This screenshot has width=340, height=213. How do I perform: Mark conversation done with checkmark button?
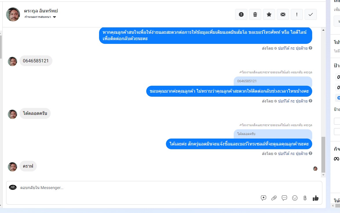(x=310, y=14)
